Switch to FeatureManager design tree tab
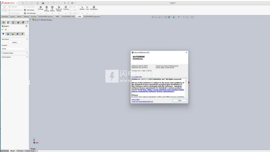270x152 pixels. point(3,22)
